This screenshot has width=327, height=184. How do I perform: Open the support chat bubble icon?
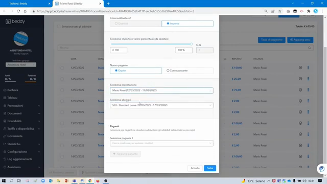[321, 169]
